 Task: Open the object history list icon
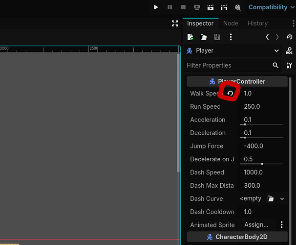click(289, 37)
